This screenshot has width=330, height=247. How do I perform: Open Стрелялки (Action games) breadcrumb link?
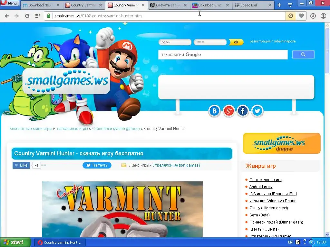pos(116,129)
